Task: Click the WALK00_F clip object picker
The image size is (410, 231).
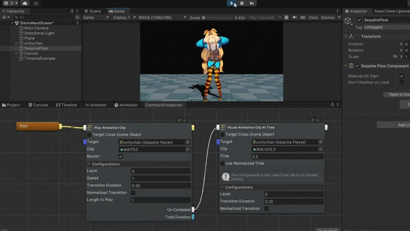Action: click(x=321, y=149)
